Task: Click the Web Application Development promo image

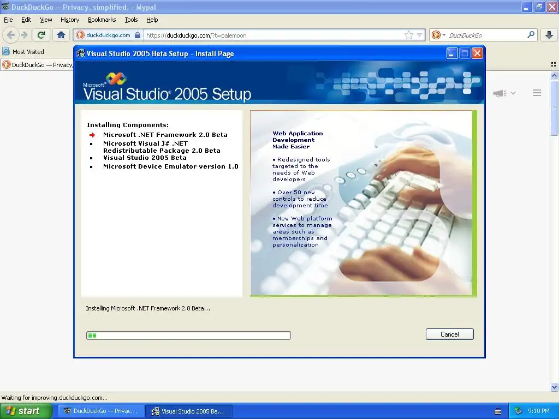Action: [x=363, y=203]
